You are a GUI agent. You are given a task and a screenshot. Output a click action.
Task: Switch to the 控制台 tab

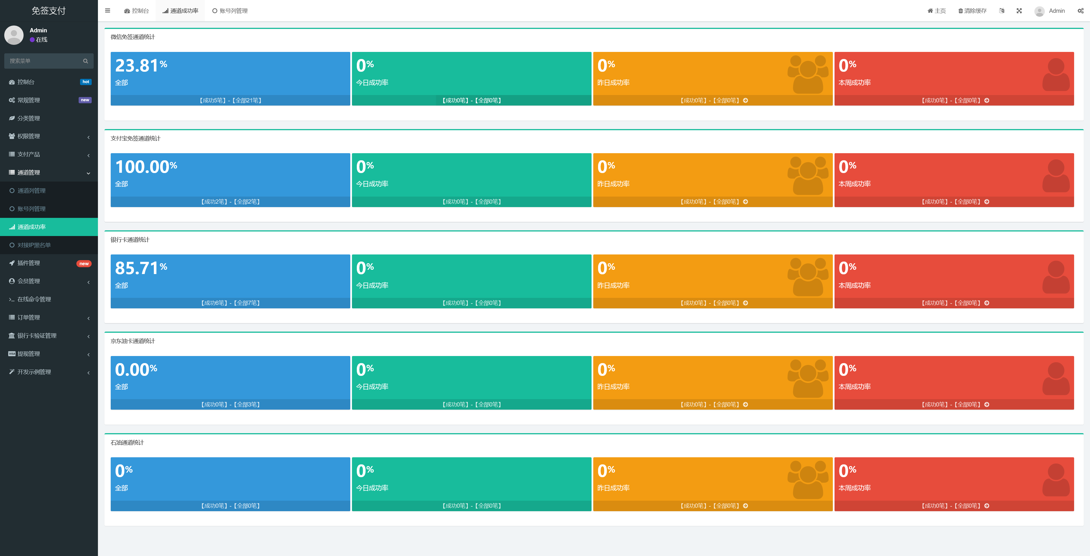pos(136,10)
